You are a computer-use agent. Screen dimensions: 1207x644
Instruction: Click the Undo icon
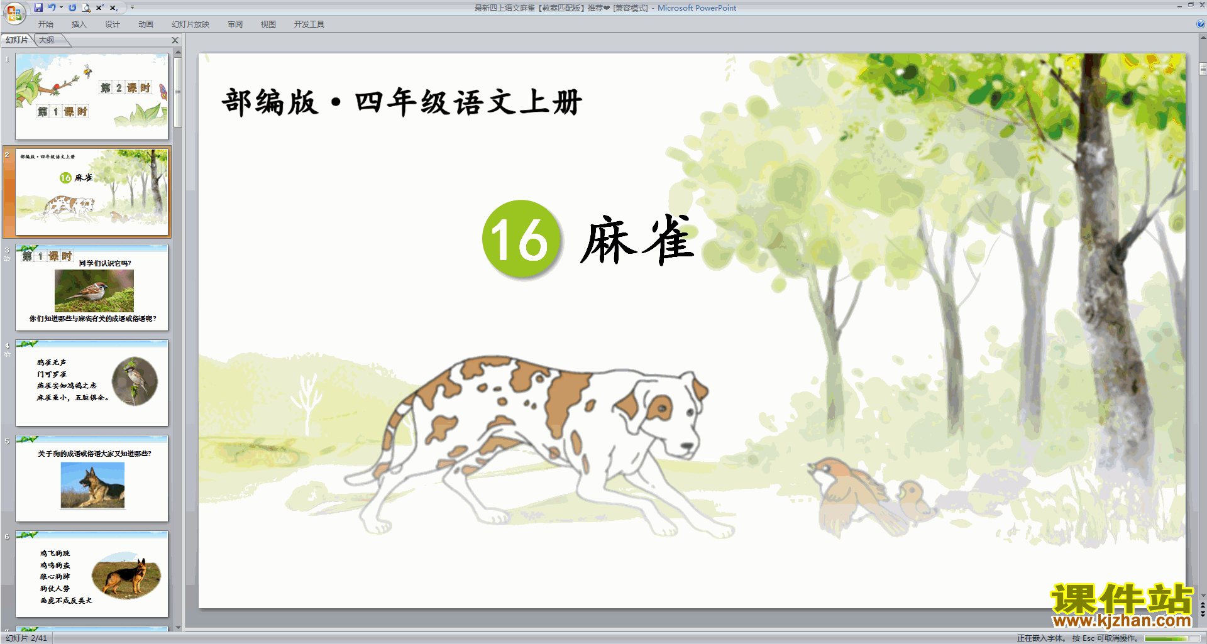click(x=52, y=8)
